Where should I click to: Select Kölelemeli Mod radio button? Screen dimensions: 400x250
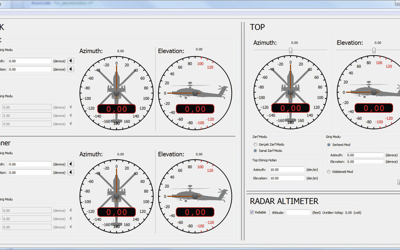[329, 171]
